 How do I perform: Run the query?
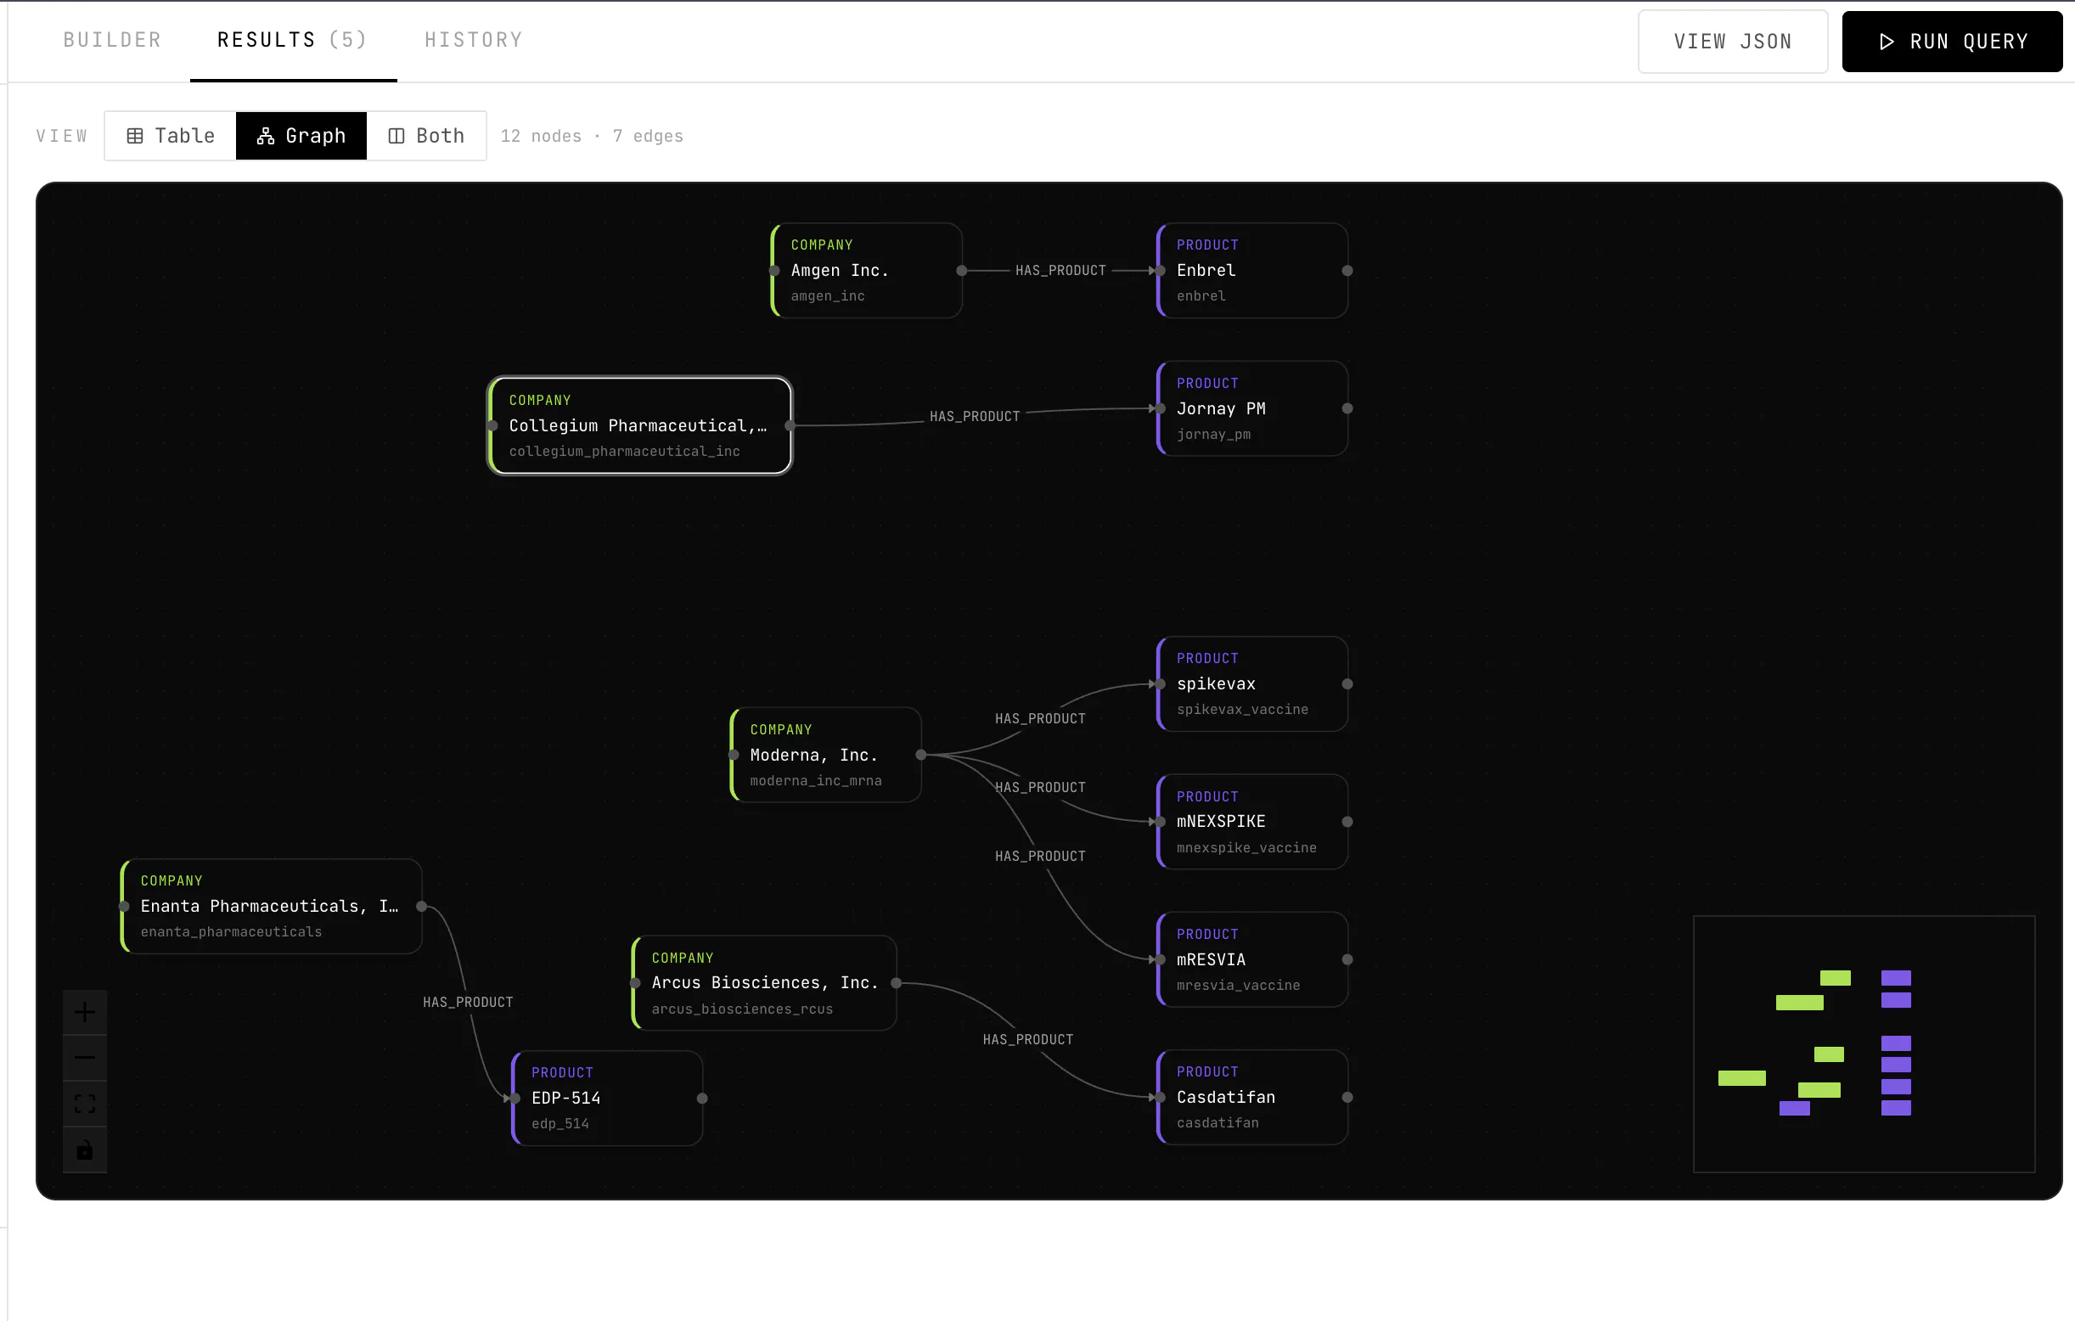point(1952,42)
